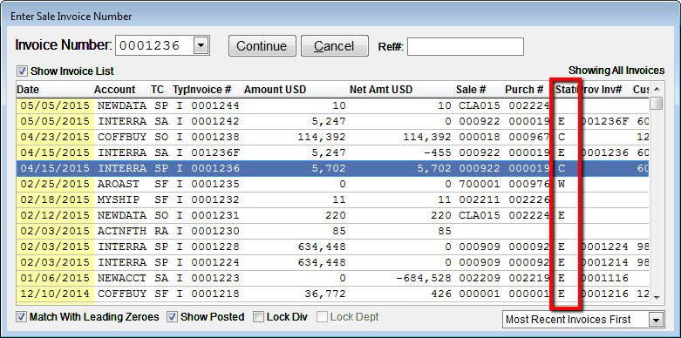Click the scrollbar down arrow in invoice list
Viewport: 681px width, 338px height.
(657, 297)
